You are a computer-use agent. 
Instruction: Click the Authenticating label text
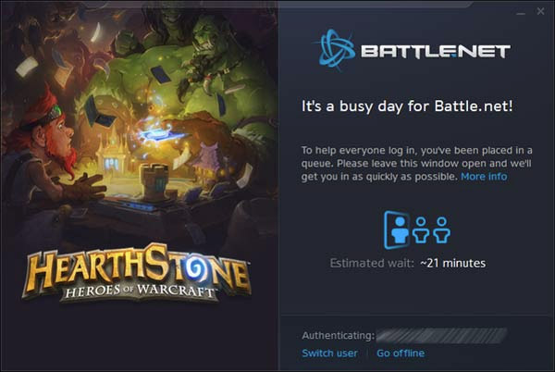coord(338,336)
